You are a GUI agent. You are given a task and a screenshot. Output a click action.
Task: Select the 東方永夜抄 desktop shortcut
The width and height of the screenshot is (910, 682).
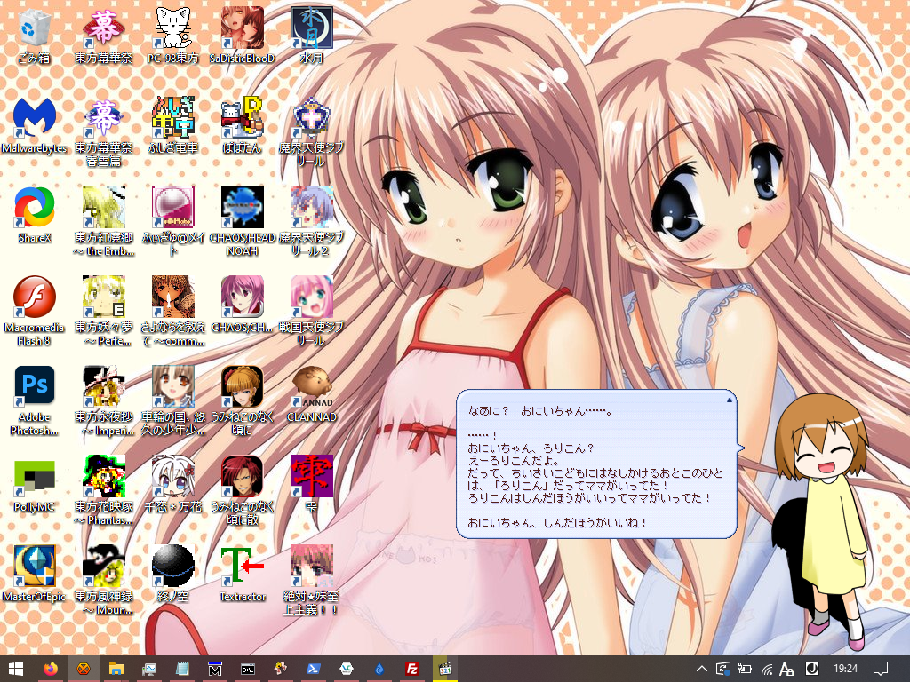pyautogui.click(x=103, y=400)
